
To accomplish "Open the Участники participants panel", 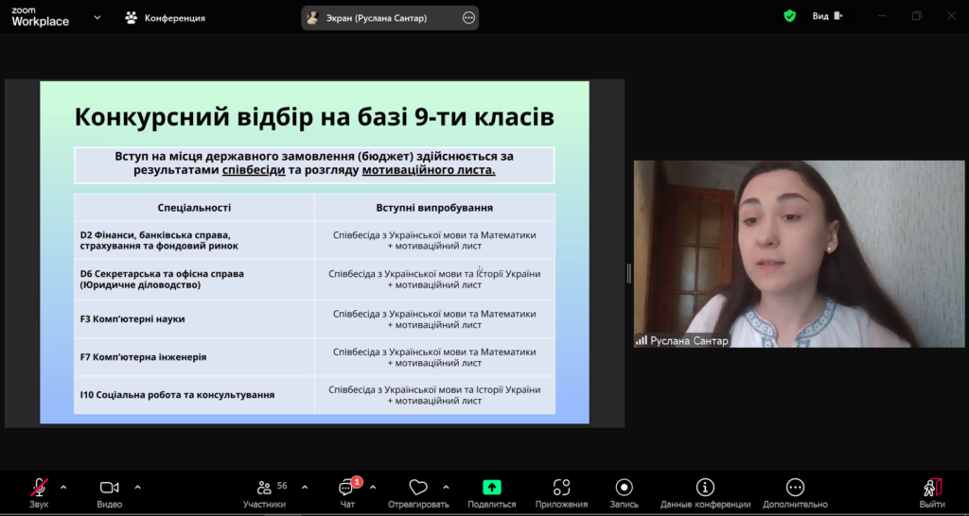I will tap(265, 492).
